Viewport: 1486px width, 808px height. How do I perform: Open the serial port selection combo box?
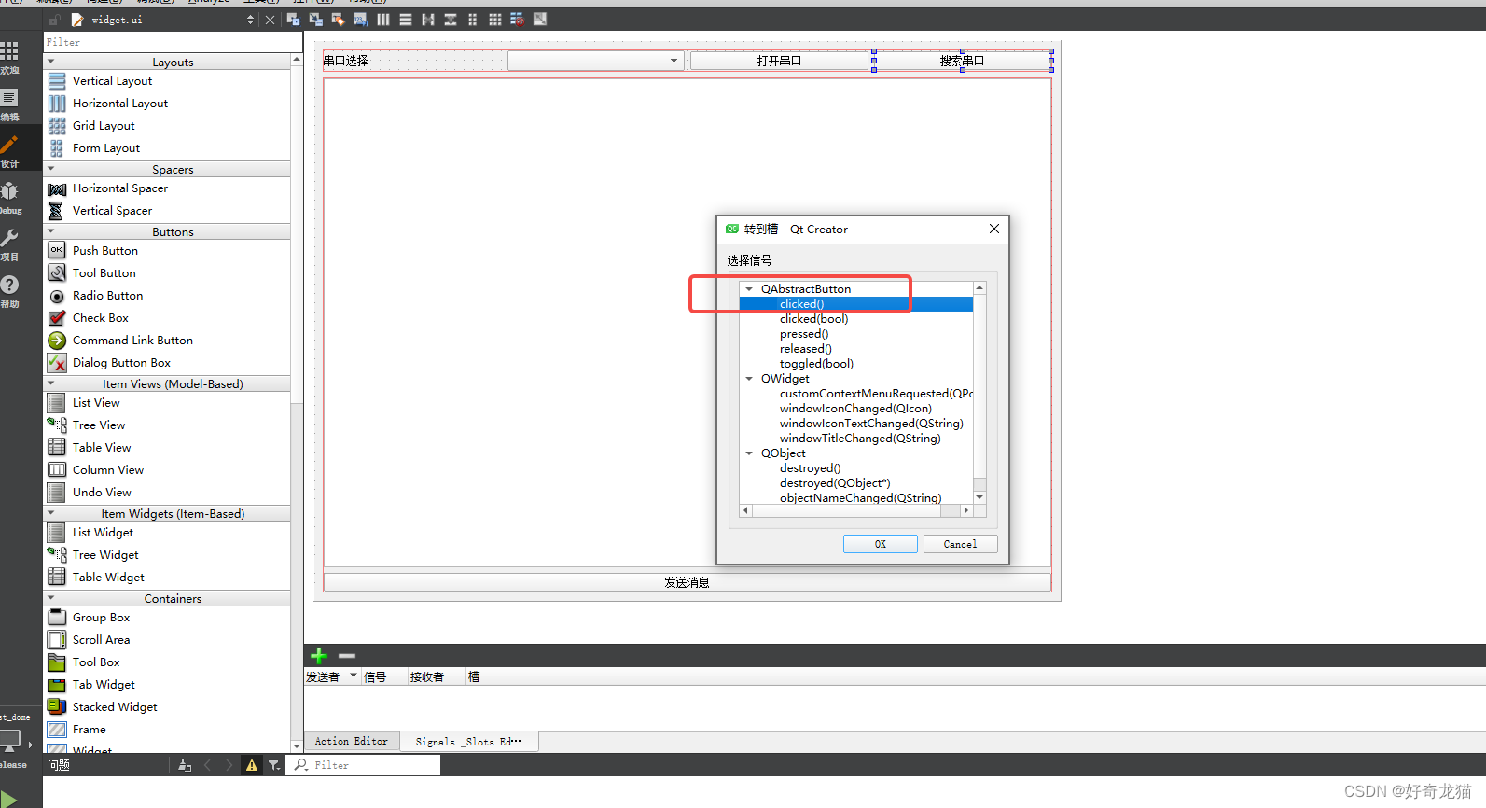point(596,61)
